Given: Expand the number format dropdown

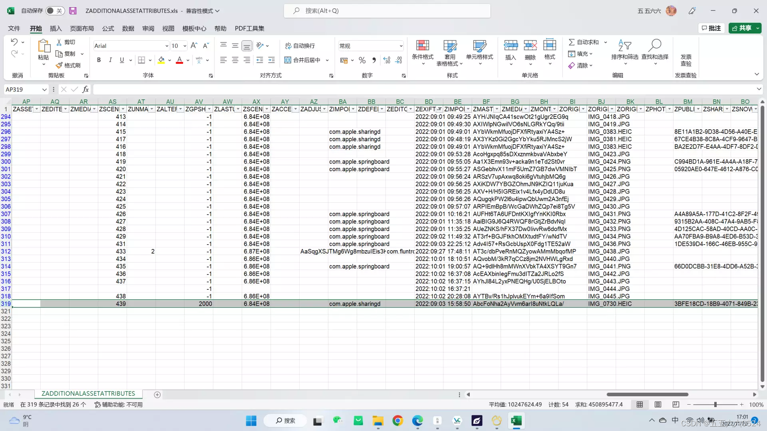Looking at the screenshot, I should click(401, 46).
